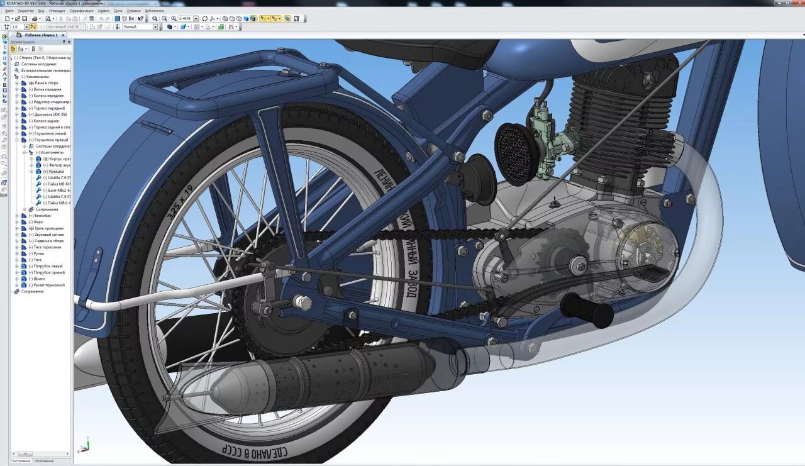Click the Properties panel icon on toolbar
Image resolution: width=805 pixels, height=466 pixels.
(x=91, y=18)
